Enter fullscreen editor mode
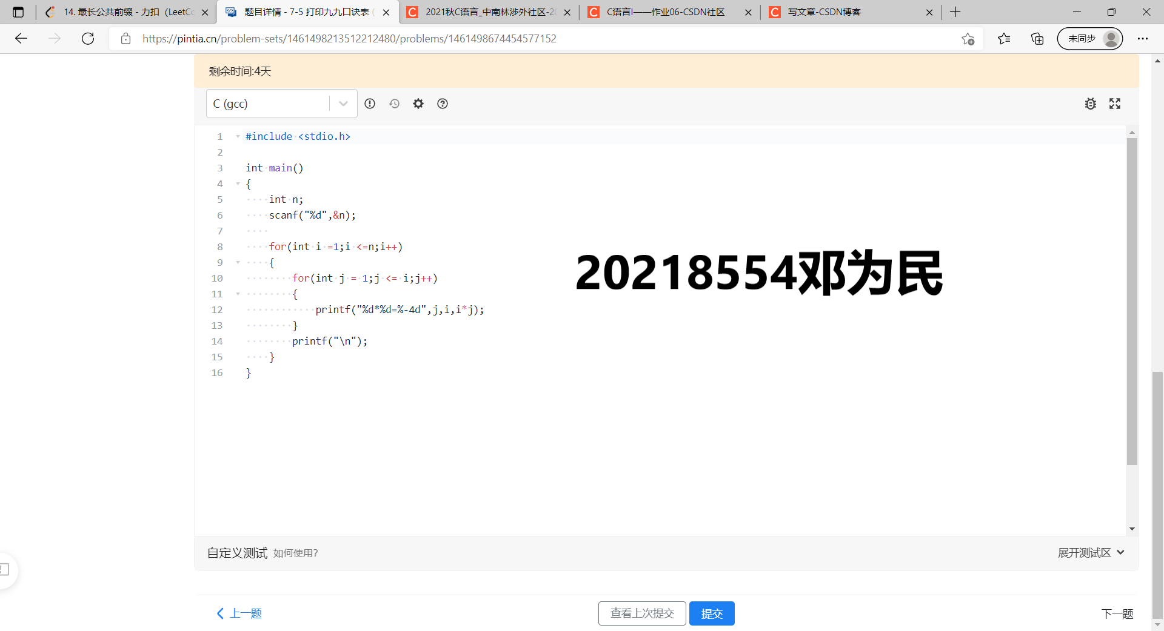The height and width of the screenshot is (631, 1164). point(1115,104)
